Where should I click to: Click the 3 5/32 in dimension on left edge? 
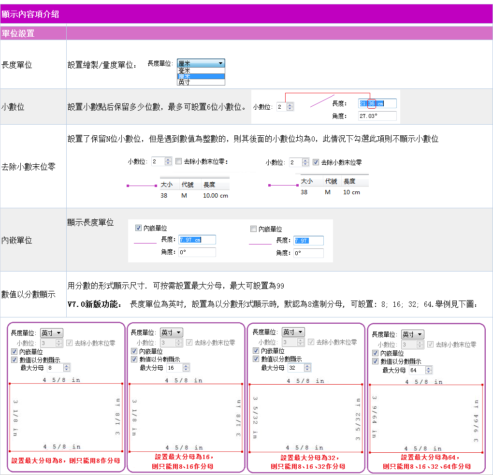point(255,418)
